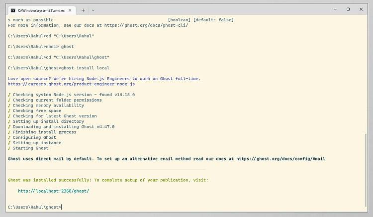This screenshot has width=373, height=217.
Task: Click 'Love open source?' hiring message
Action: coord(104,78)
